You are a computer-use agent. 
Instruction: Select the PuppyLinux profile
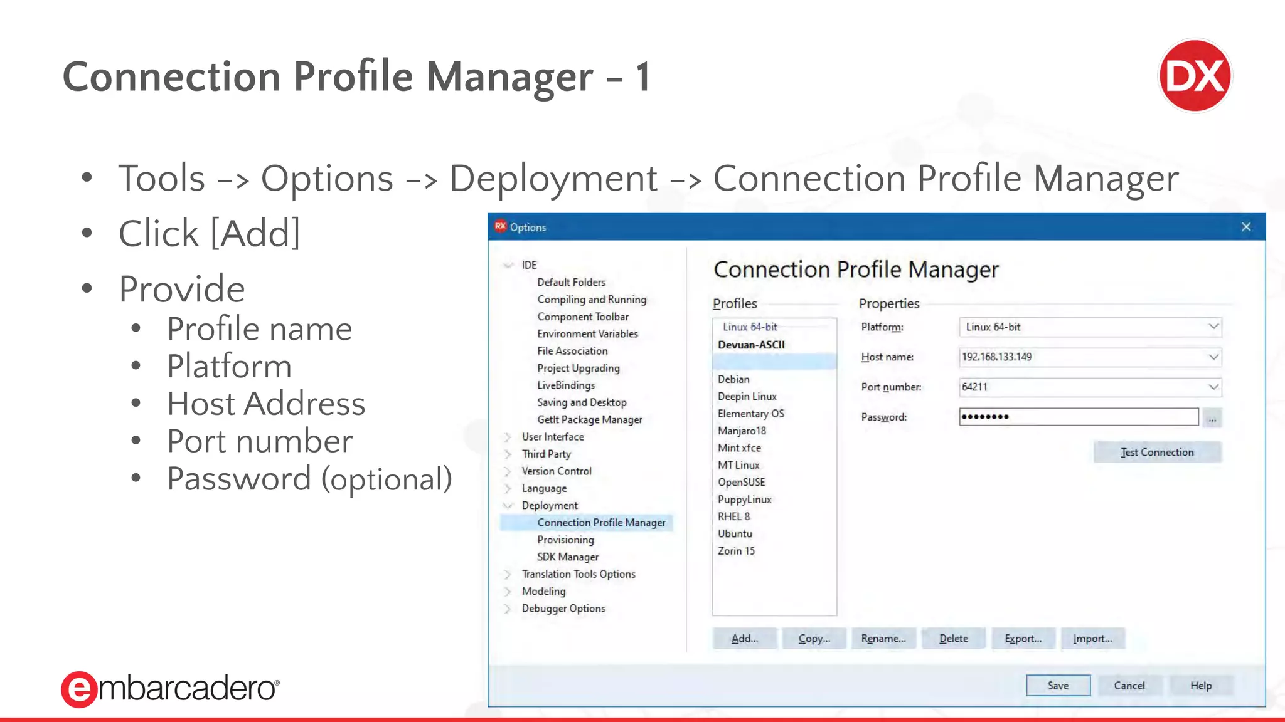tap(745, 500)
